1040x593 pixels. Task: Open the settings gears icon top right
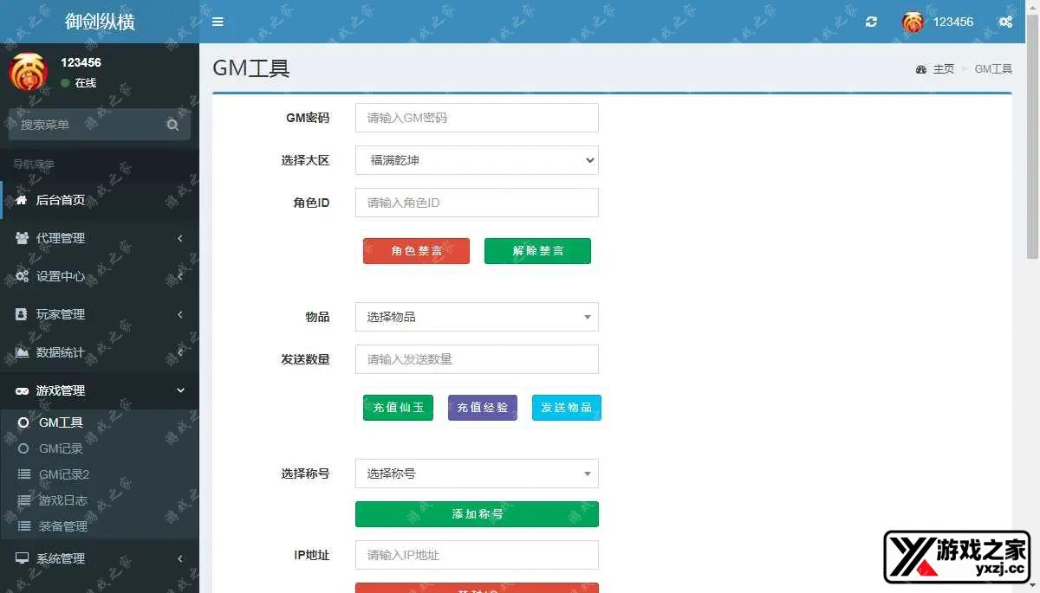tap(1005, 22)
